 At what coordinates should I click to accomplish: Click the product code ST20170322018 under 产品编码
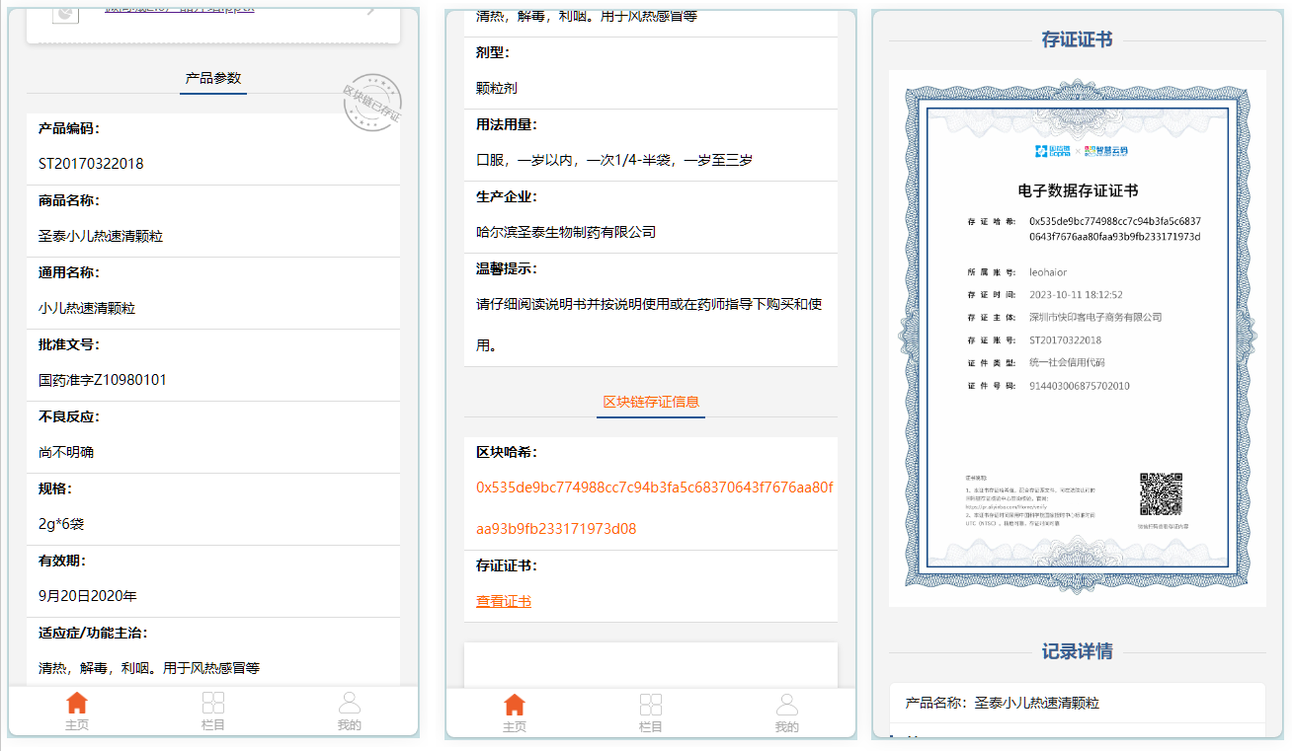click(91, 164)
